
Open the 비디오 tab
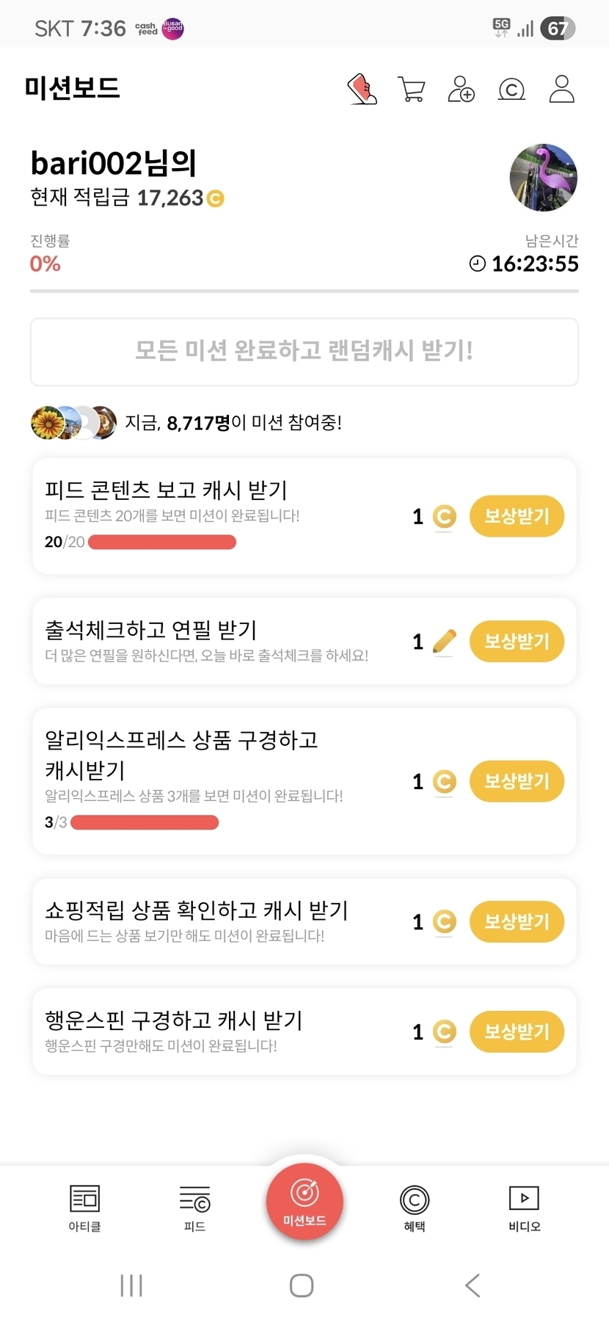524,1208
